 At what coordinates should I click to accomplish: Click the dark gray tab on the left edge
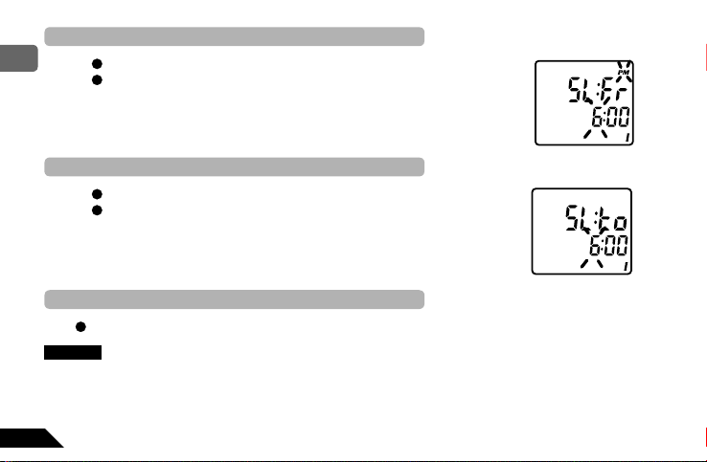click(x=18, y=58)
